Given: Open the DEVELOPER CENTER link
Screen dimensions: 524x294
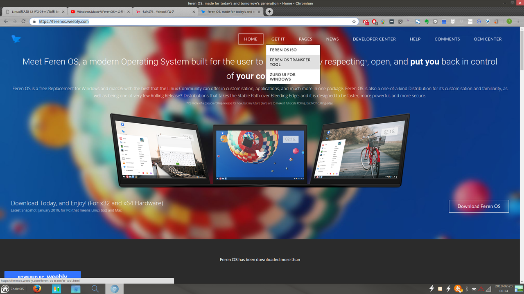Looking at the screenshot, I should pyautogui.click(x=374, y=39).
